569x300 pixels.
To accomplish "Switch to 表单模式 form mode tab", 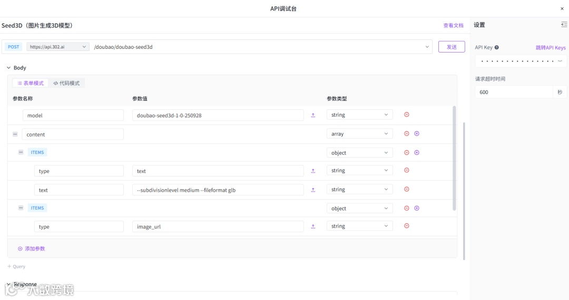I will click(x=31, y=83).
